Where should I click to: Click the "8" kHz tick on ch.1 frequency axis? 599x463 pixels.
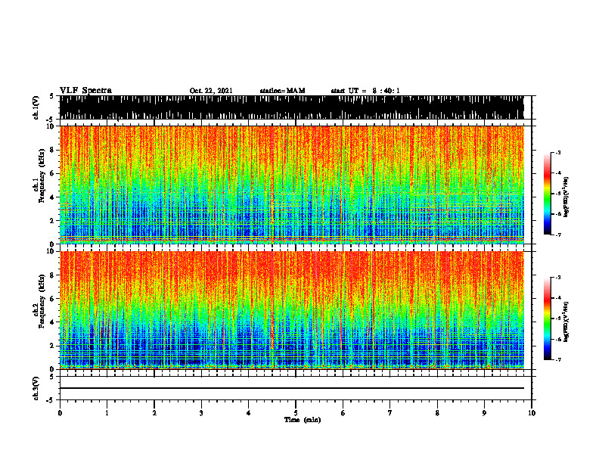pos(53,150)
